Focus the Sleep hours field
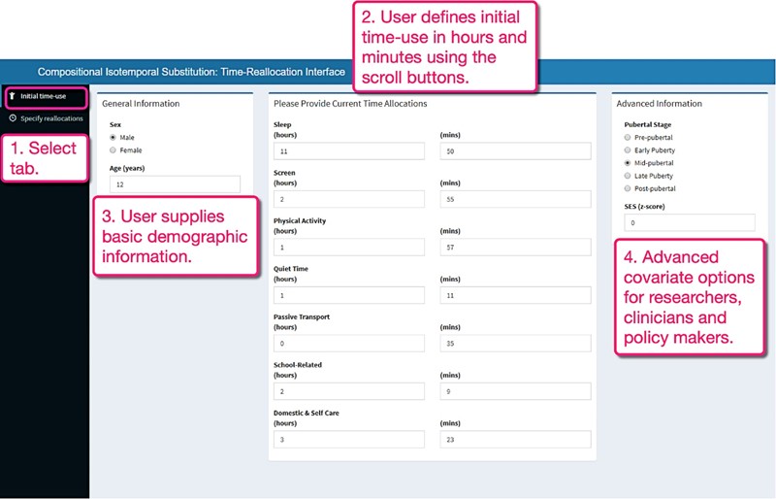This screenshot has width=776, height=499. coord(349,151)
